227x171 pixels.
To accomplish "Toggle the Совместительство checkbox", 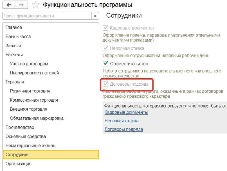I will (106, 64).
